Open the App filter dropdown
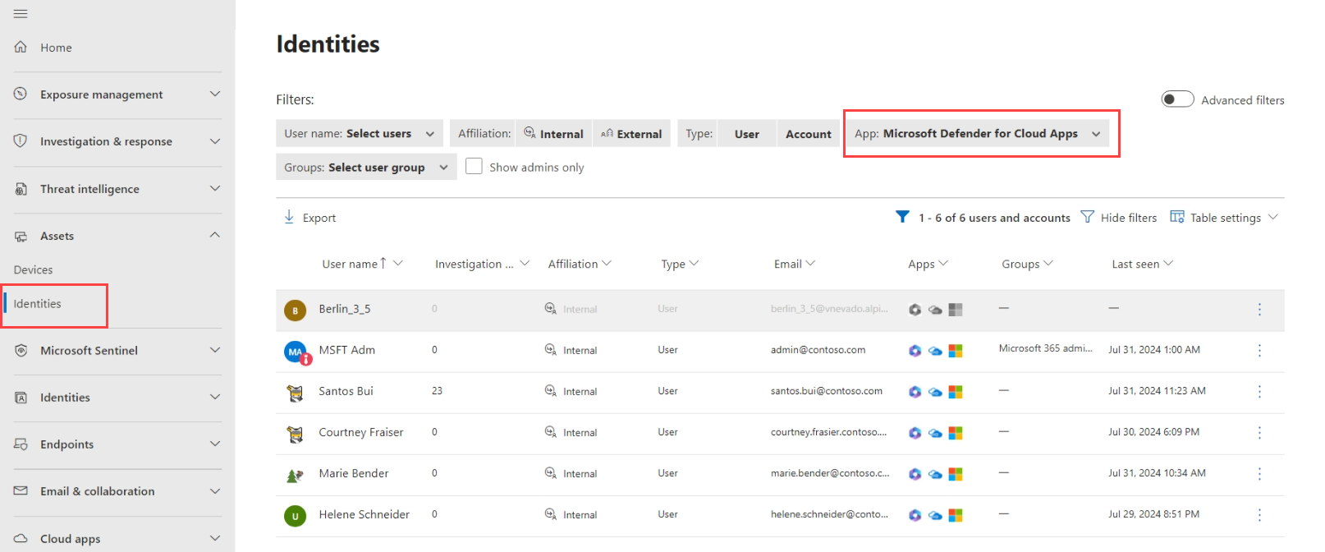This screenshot has width=1325, height=552. 977,134
